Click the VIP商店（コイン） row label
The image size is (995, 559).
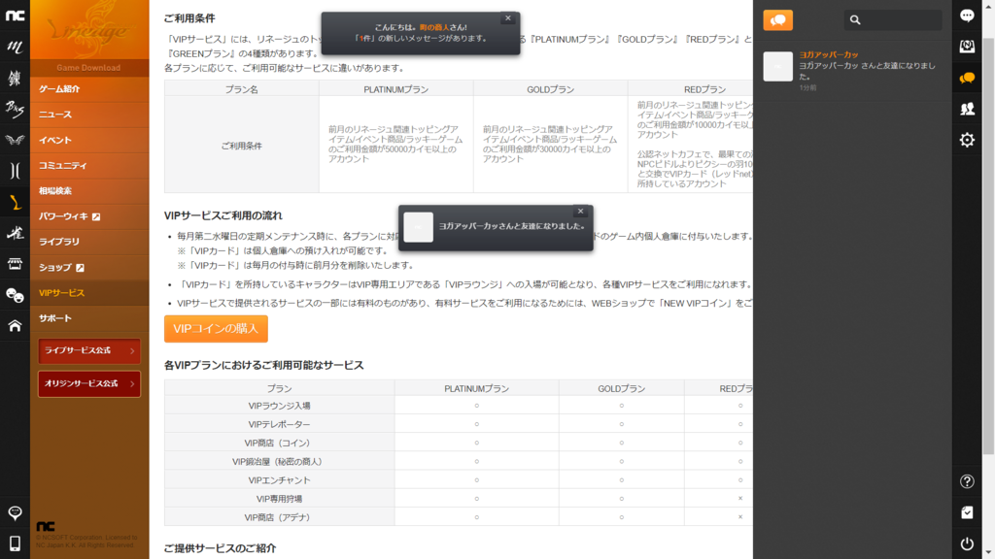pyautogui.click(x=279, y=443)
